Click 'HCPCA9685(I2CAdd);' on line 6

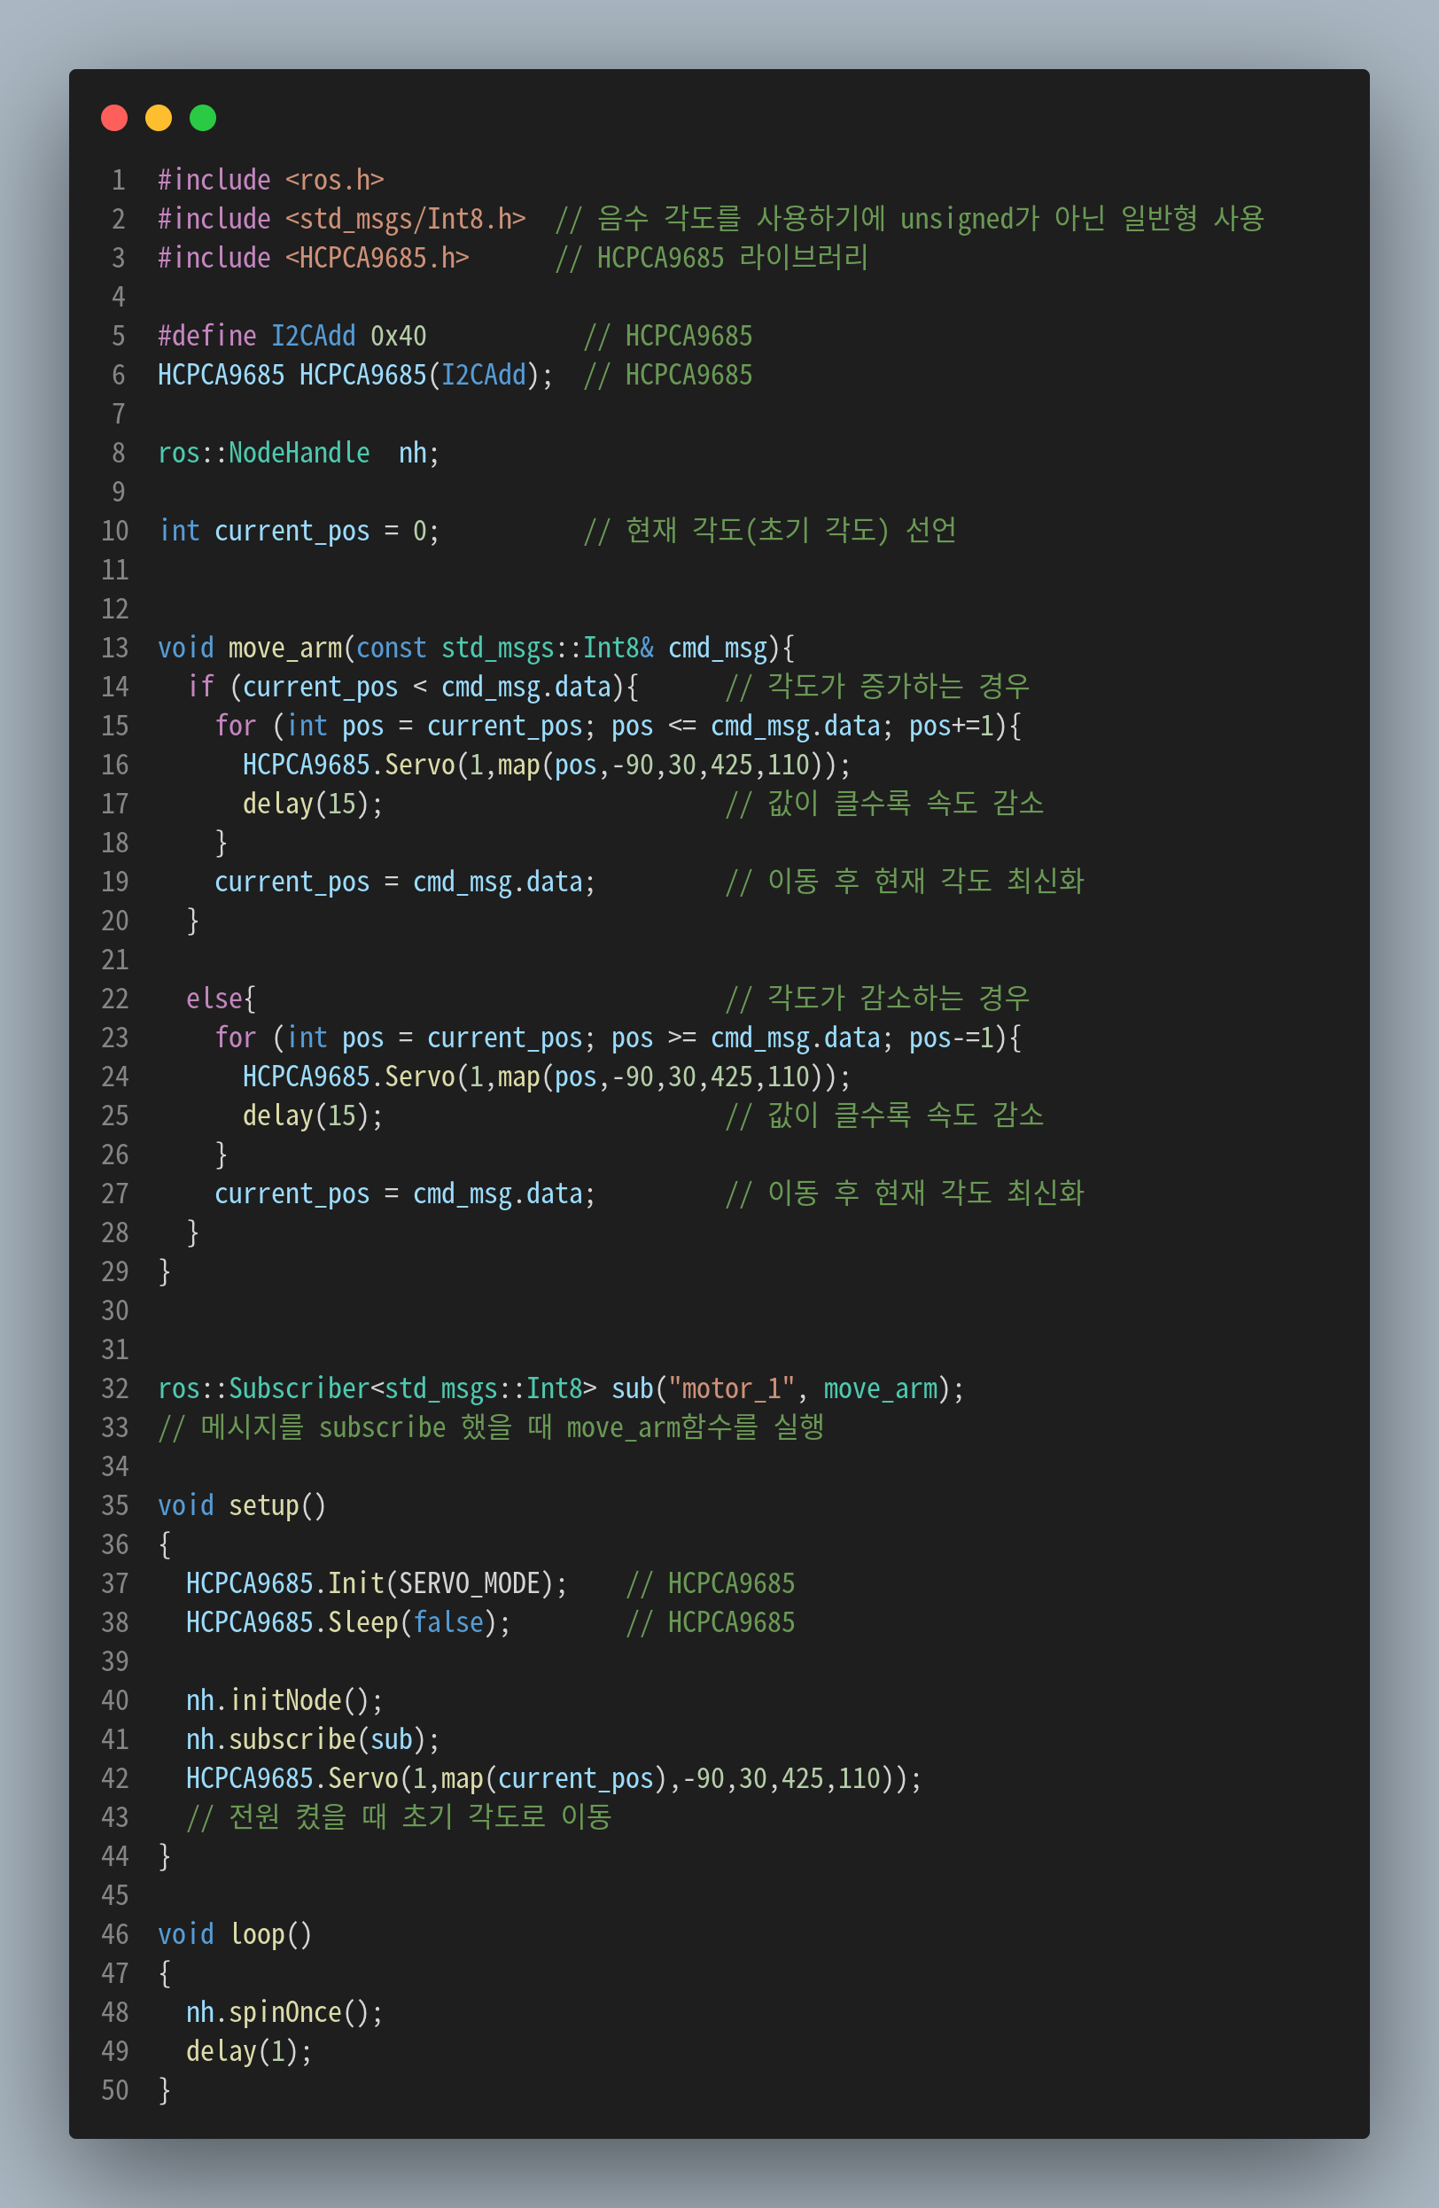426,375
